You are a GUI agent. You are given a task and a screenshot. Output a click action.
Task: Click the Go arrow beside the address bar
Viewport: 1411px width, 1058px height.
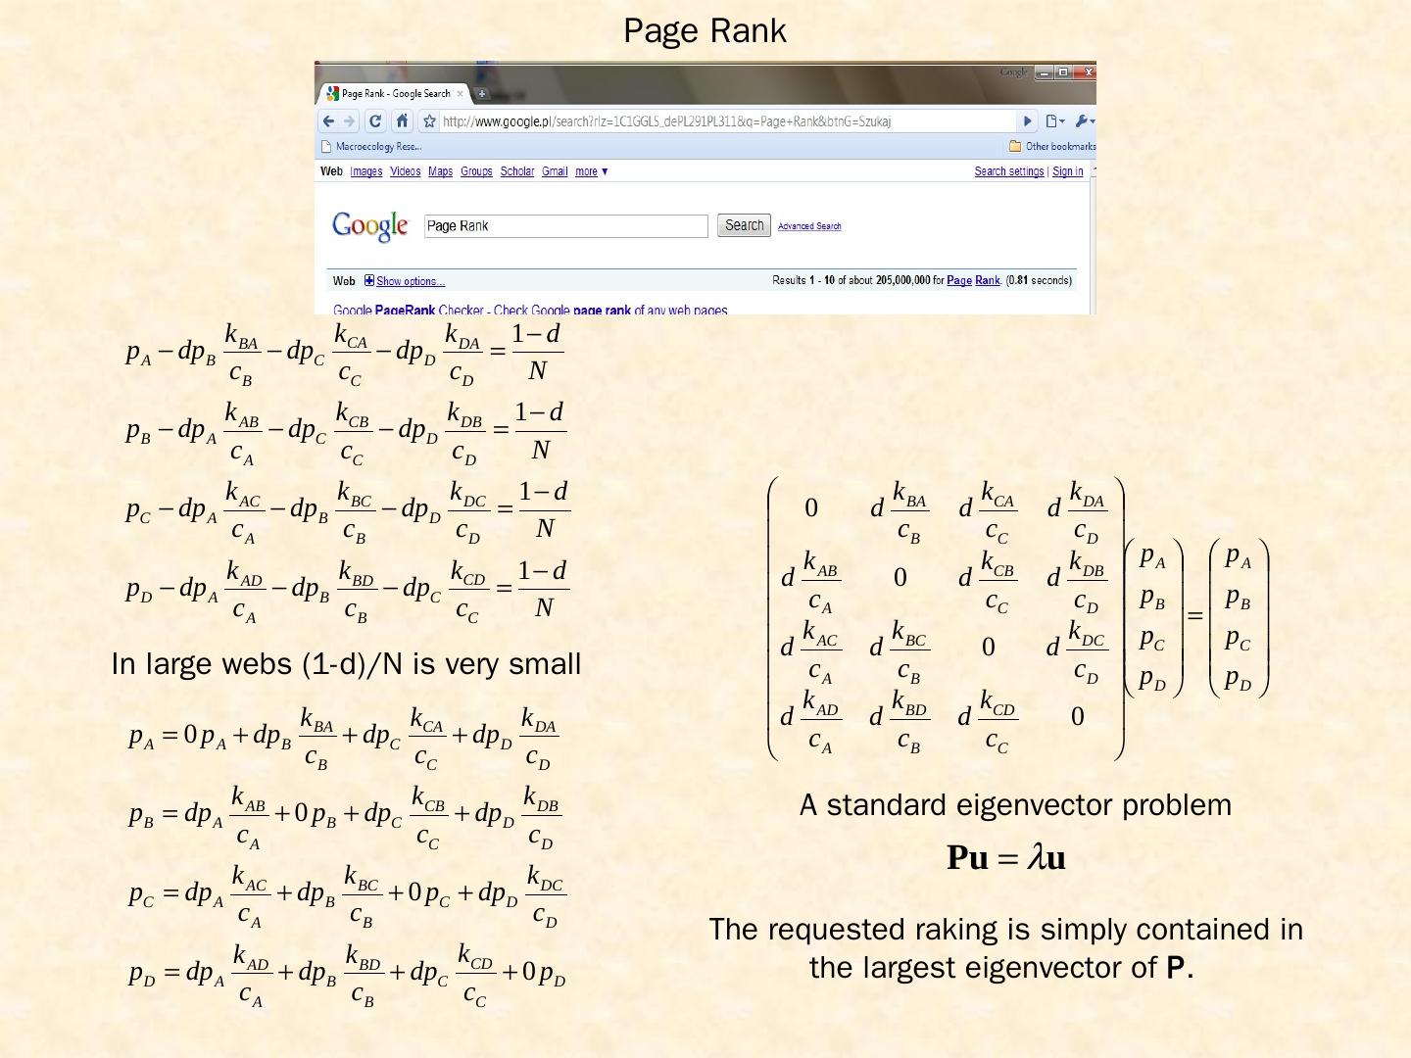coord(1027,121)
